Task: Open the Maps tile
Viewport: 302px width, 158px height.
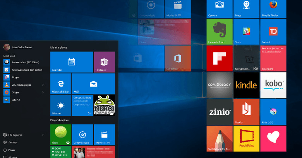Action: coord(246,9)
